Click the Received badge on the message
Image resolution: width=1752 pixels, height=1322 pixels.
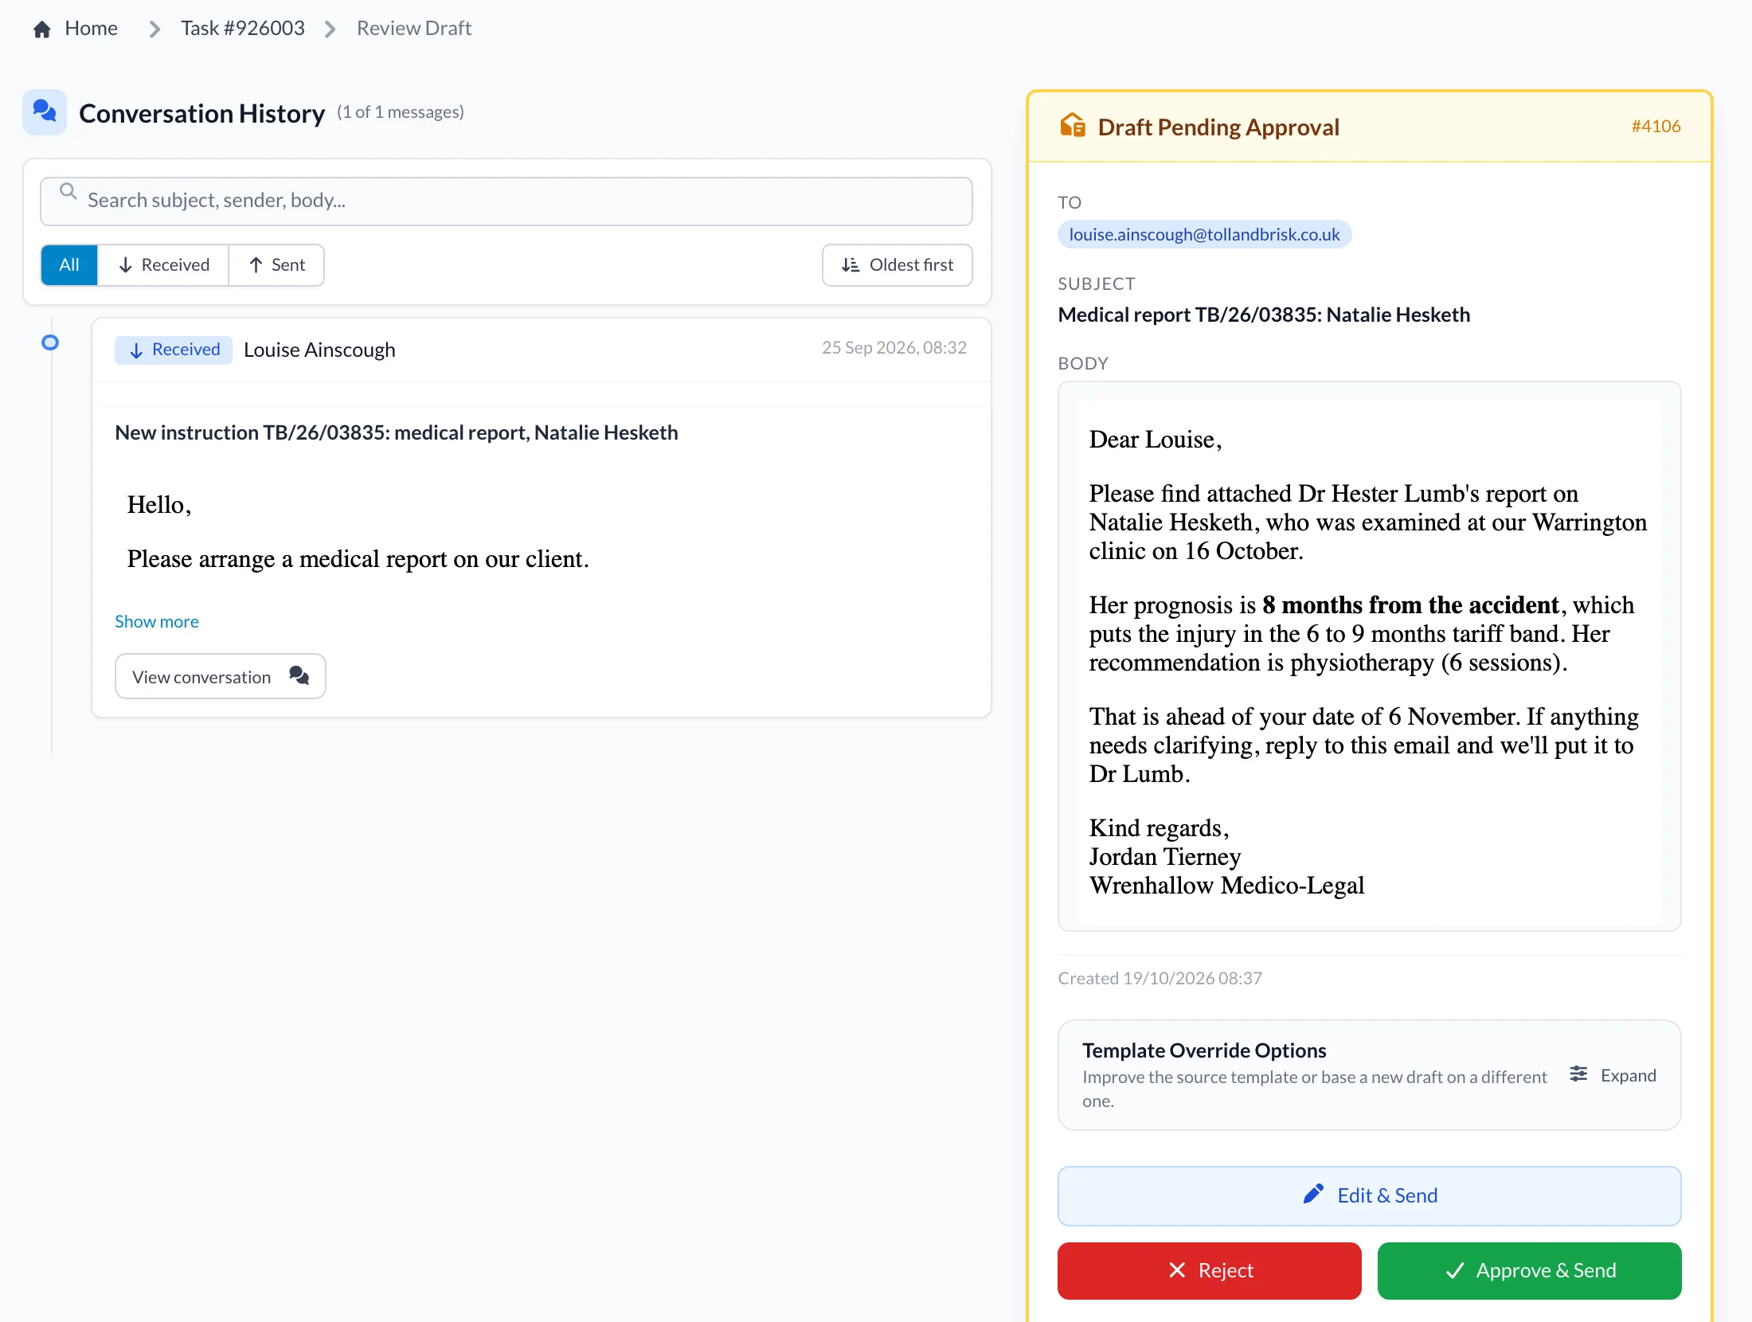pyautogui.click(x=174, y=350)
